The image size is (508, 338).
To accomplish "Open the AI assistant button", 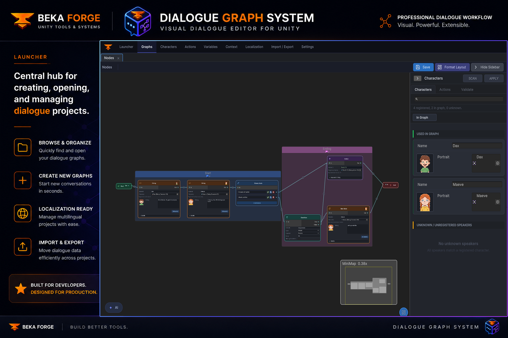I will (114, 308).
